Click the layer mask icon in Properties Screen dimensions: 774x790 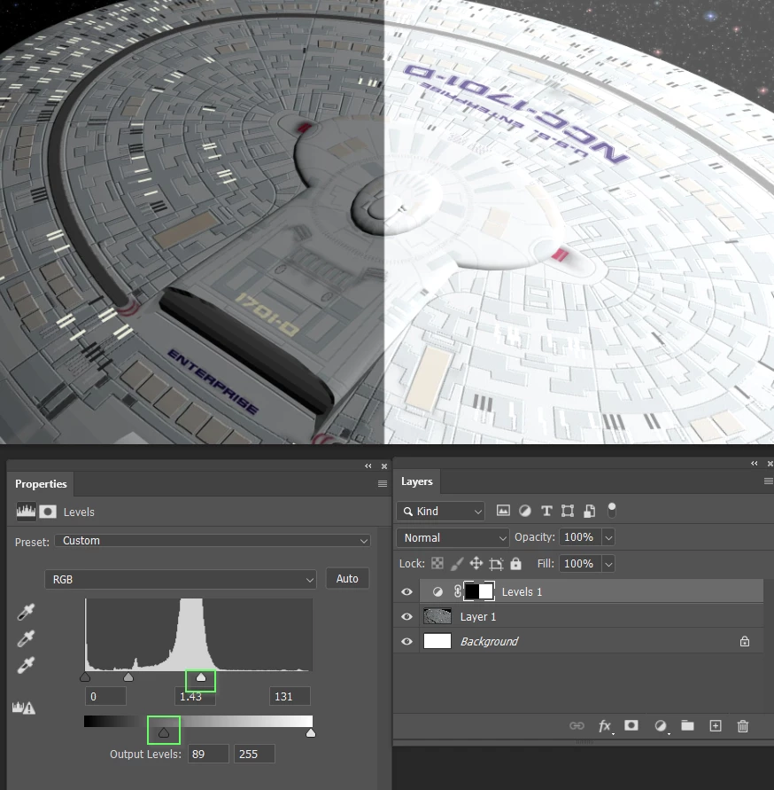pos(48,512)
